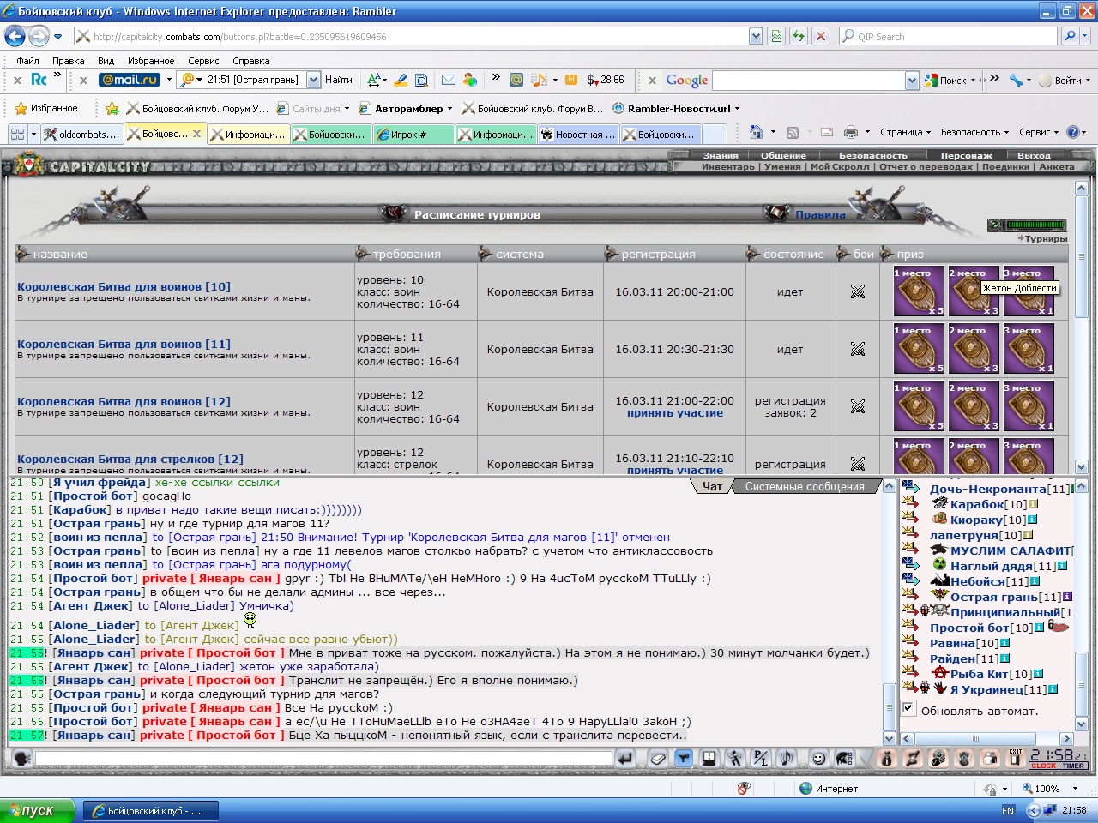Click принять участие for the воинов [12] tournament

click(x=674, y=413)
